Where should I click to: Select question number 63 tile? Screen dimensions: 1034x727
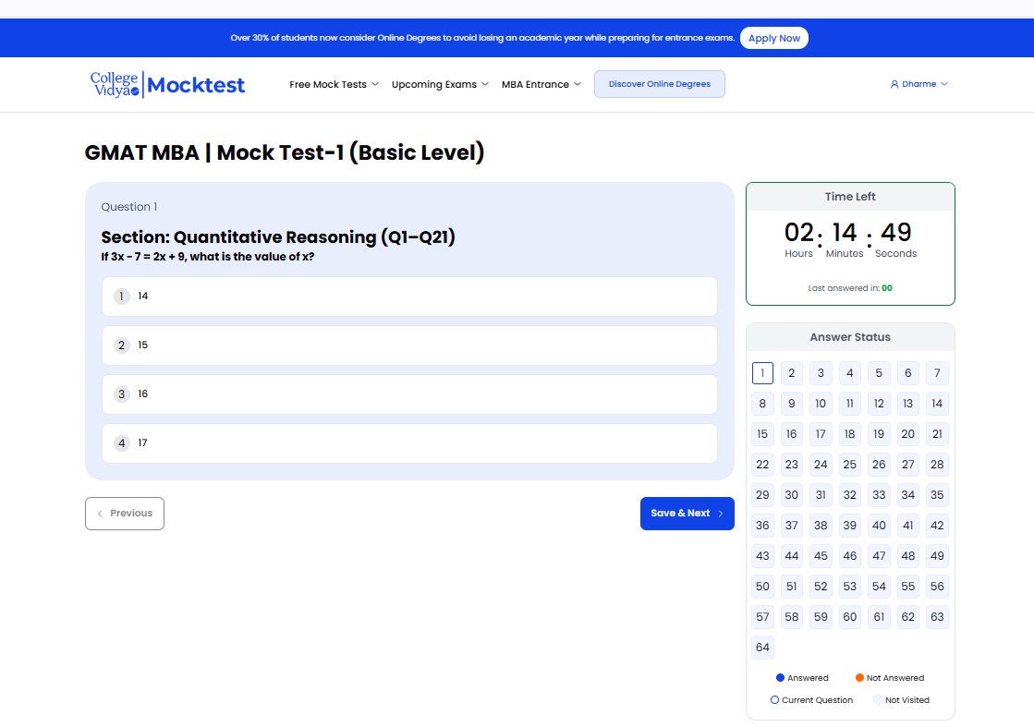(x=937, y=617)
